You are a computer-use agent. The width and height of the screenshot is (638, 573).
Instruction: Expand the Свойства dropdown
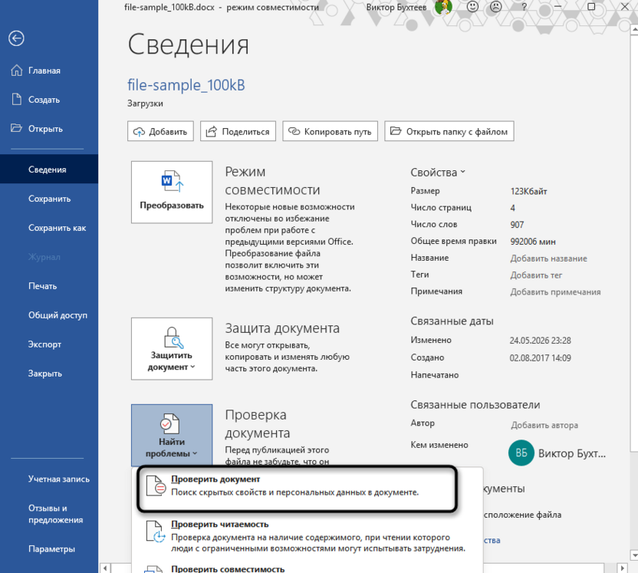click(437, 173)
